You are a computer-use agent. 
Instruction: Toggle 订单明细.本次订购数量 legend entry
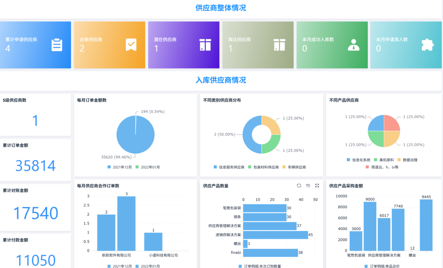click(x=260, y=266)
